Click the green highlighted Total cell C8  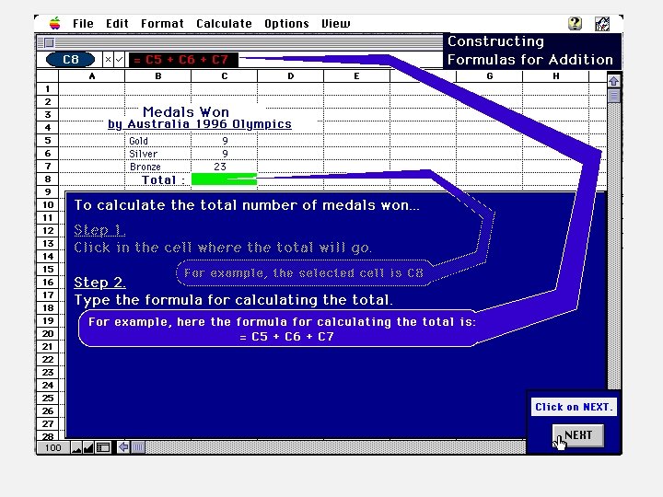point(224,179)
